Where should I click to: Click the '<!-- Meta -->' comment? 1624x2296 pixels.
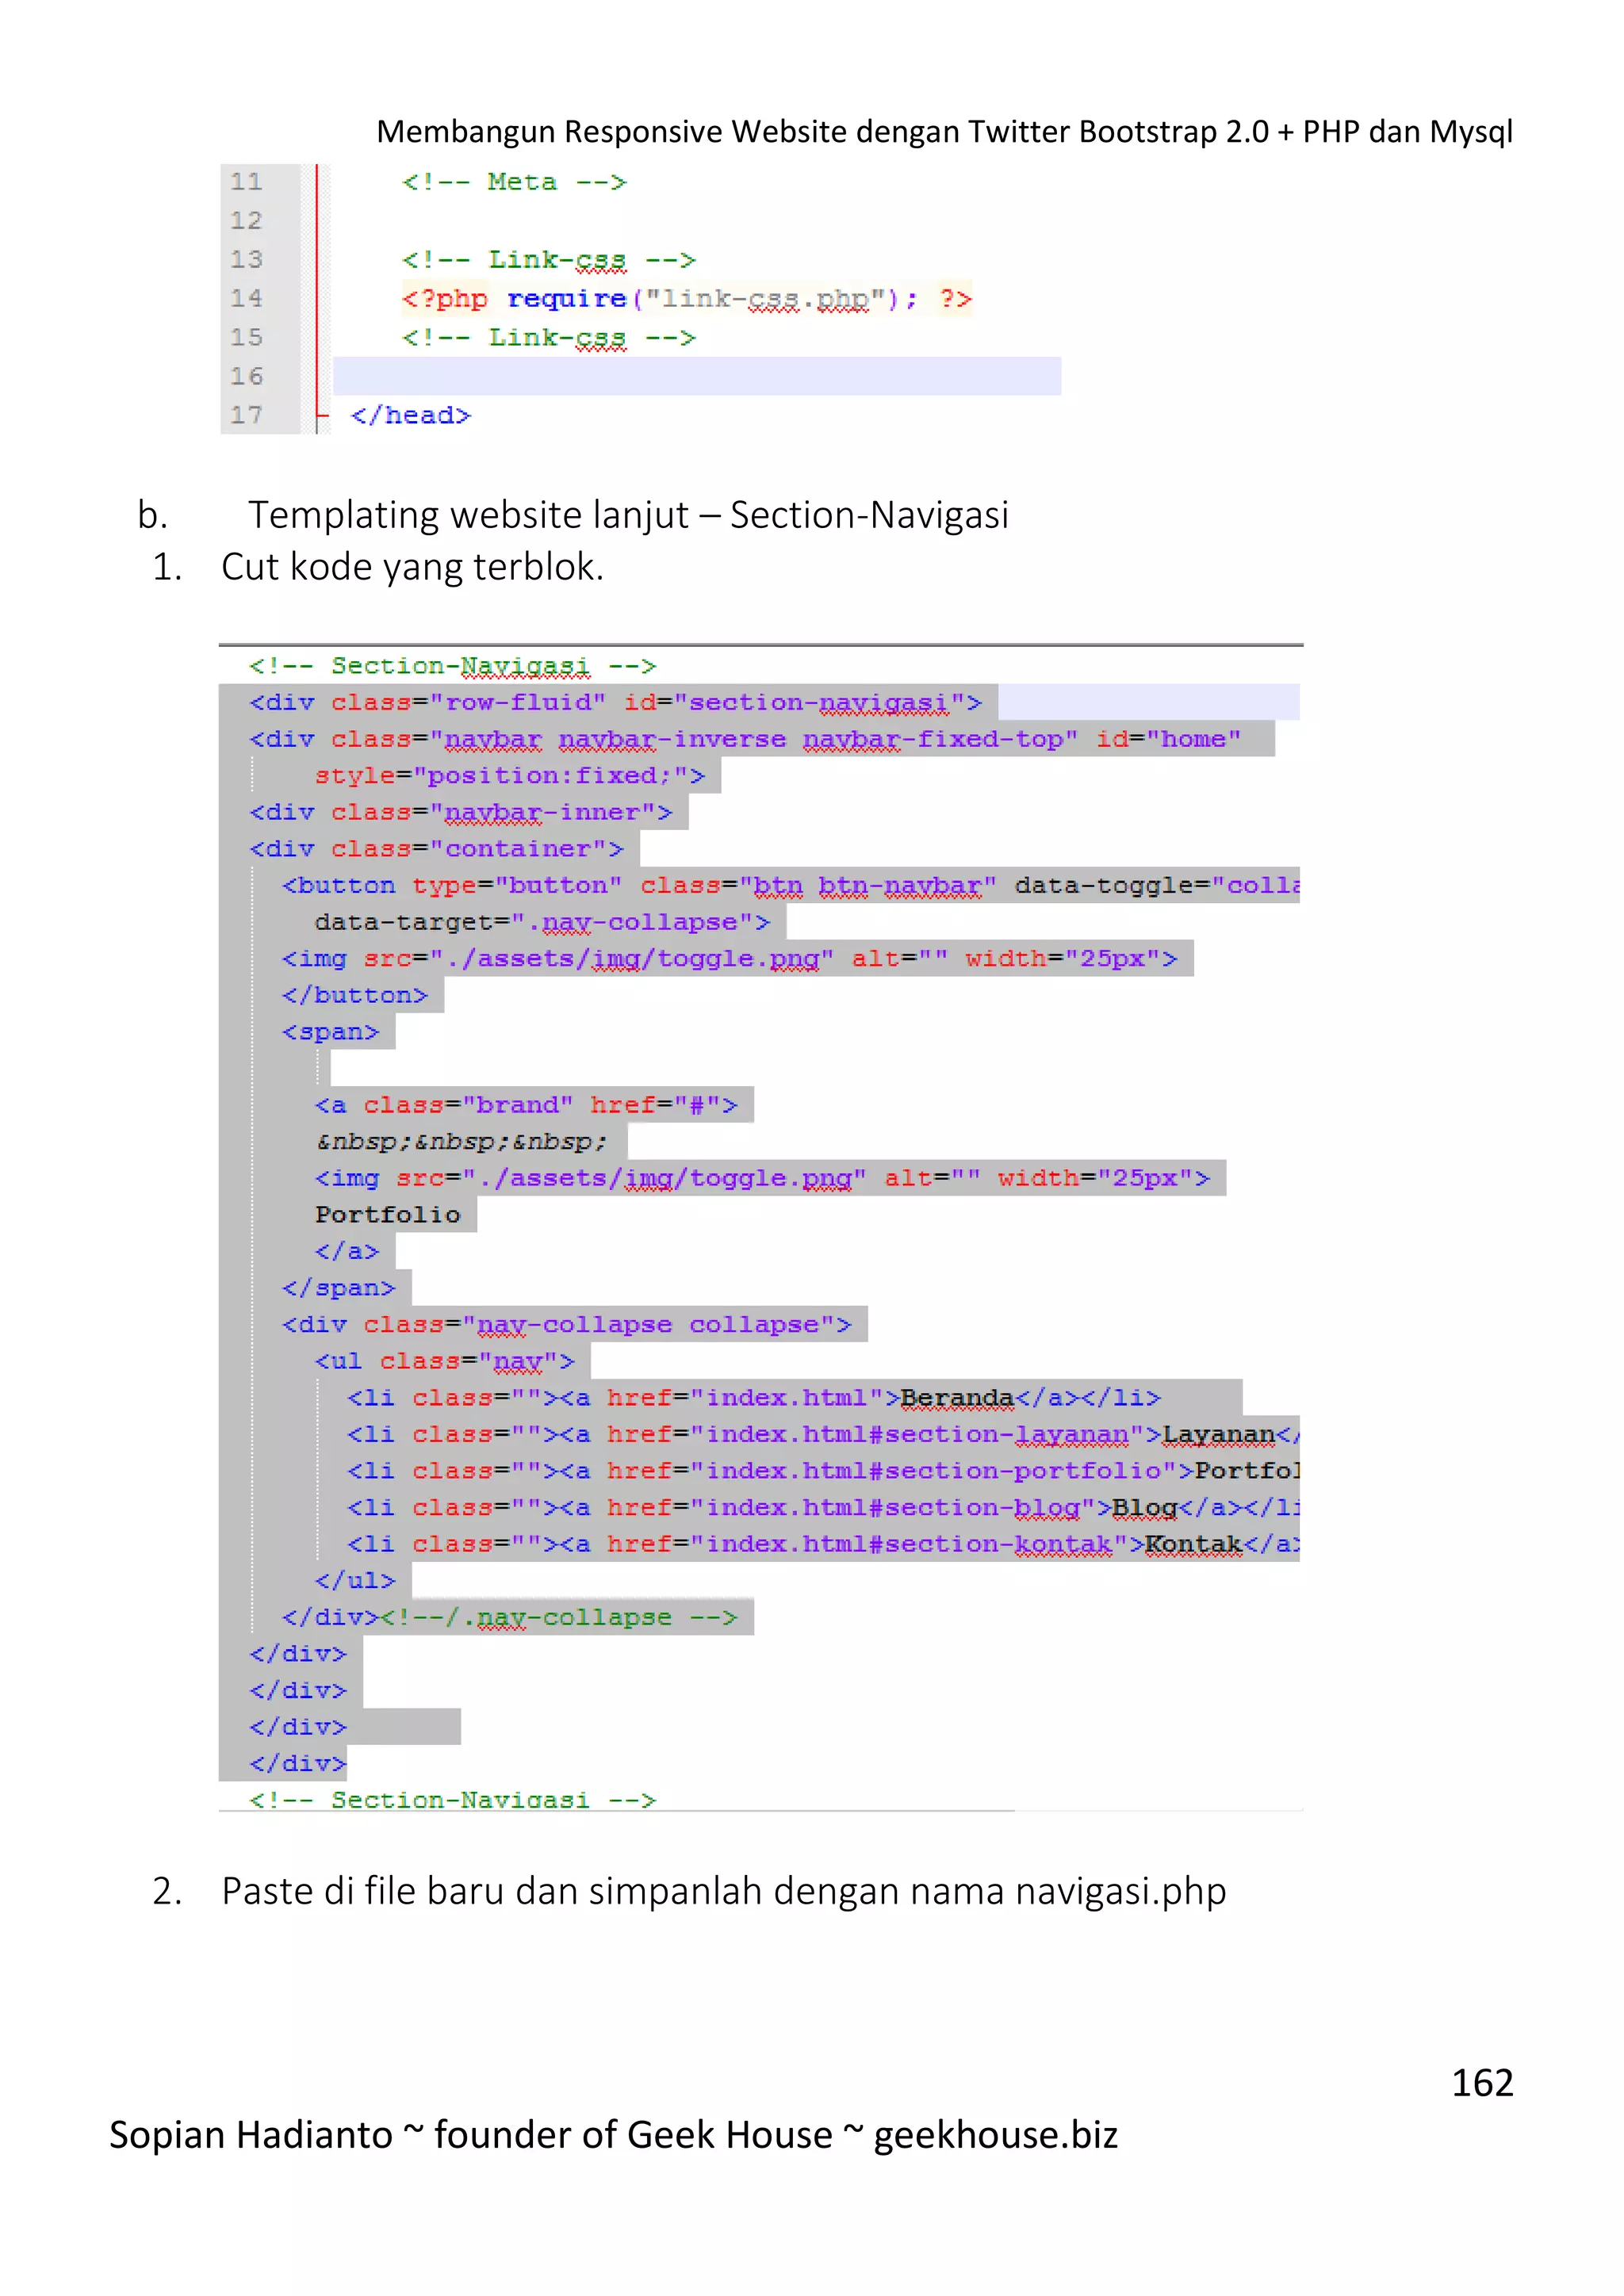pos(514,182)
